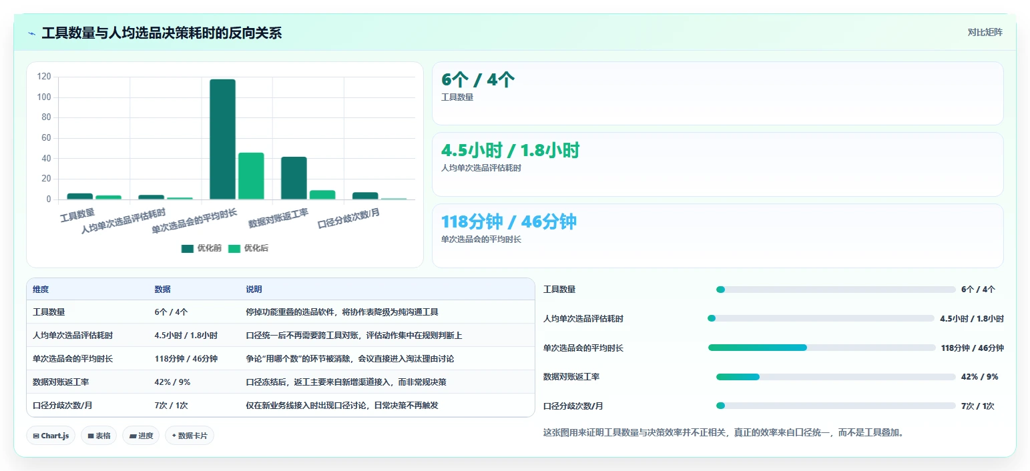This screenshot has width=1030, height=471.
Task: Open the 6个 / 4个 工具数量 stat card
Action: click(x=718, y=93)
